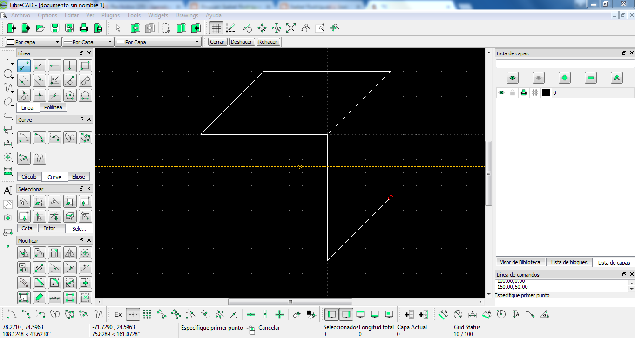
Task: Click the select layer tool in Seleccionar
Action: [70, 216]
